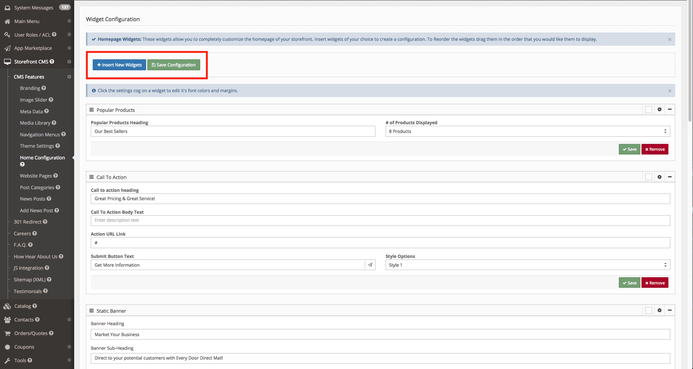
Task: Click the Action URL Link field
Action: tap(380, 243)
